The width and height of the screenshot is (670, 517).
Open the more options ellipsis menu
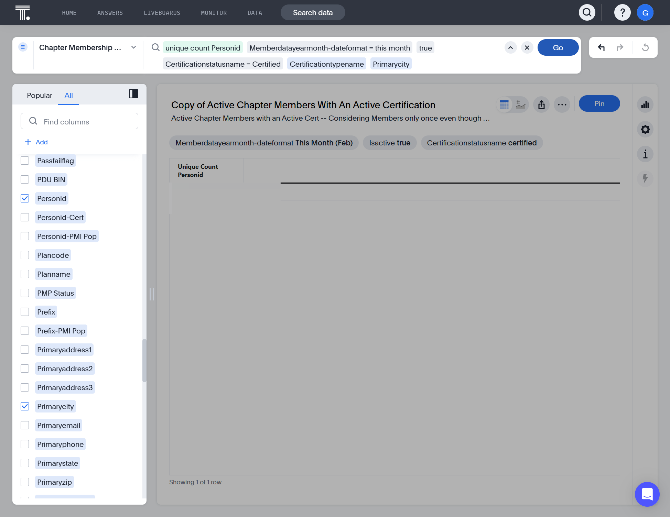(562, 104)
